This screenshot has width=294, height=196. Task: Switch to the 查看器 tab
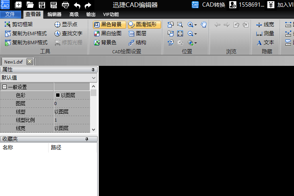[33, 14]
